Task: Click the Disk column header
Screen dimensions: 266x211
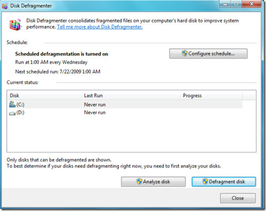Action: pos(45,95)
